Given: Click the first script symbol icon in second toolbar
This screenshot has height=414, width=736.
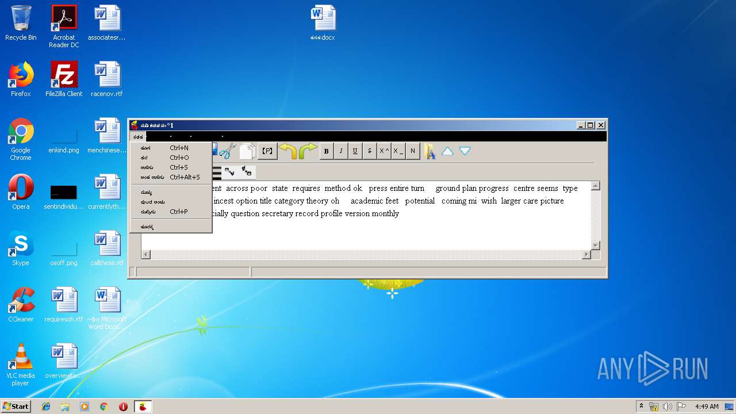Looking at the screenshot, I should pos(230,171).
